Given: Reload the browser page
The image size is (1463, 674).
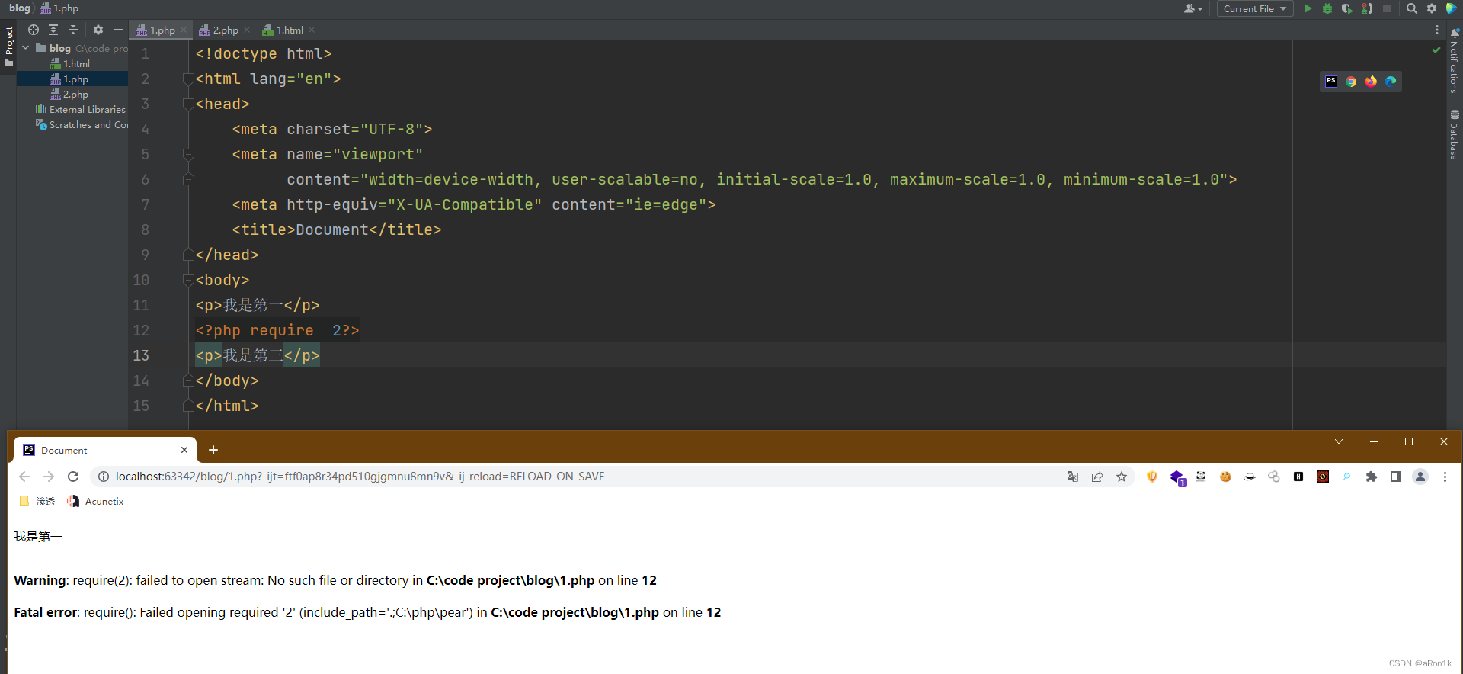Looking at the screenshot, I should click(73, 477).
